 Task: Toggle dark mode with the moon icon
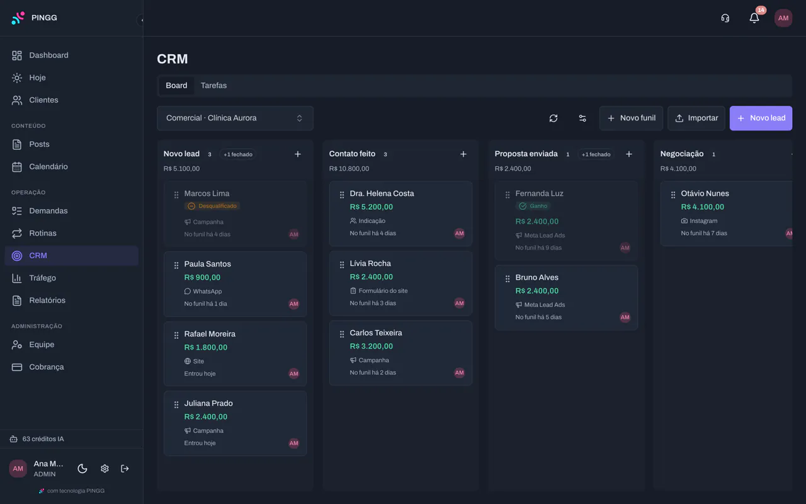click(82, 469)
